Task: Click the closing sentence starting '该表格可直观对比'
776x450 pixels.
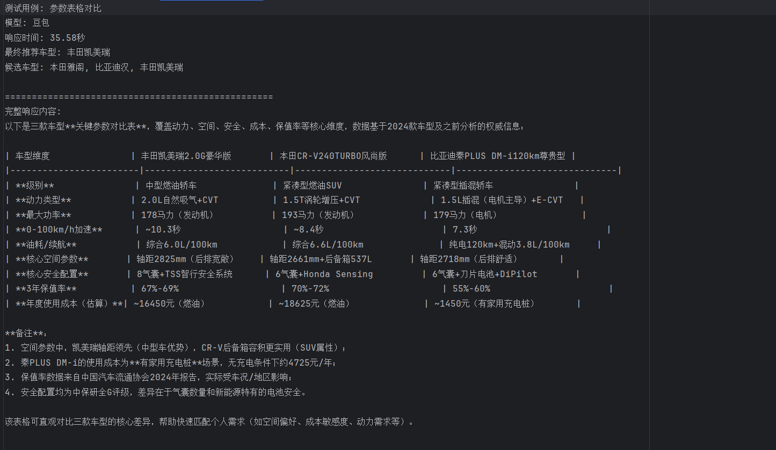Action: click(x=210, y=422)
